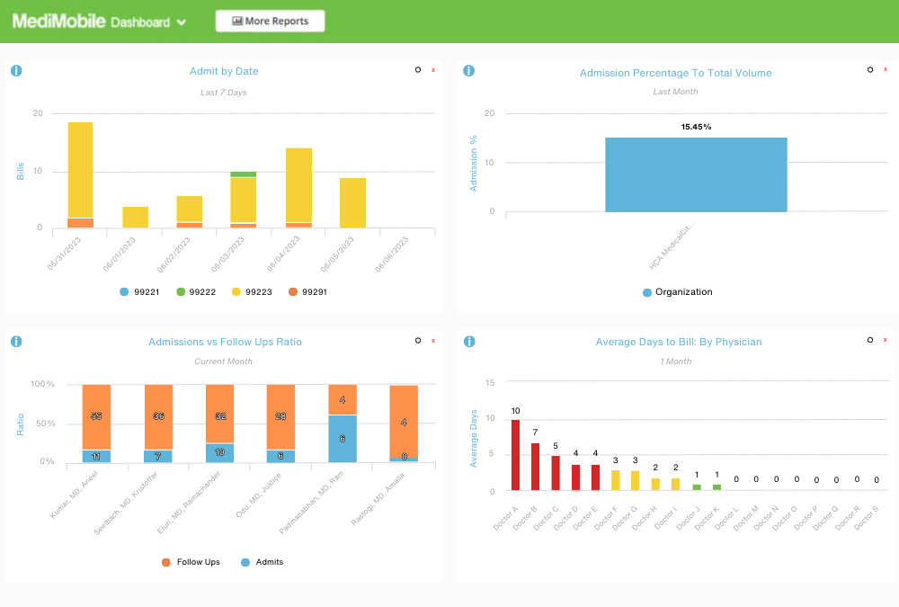
Task: Remove the Admit by Date widget with red x
Action: pyautogui.click(x=432, y=68)
